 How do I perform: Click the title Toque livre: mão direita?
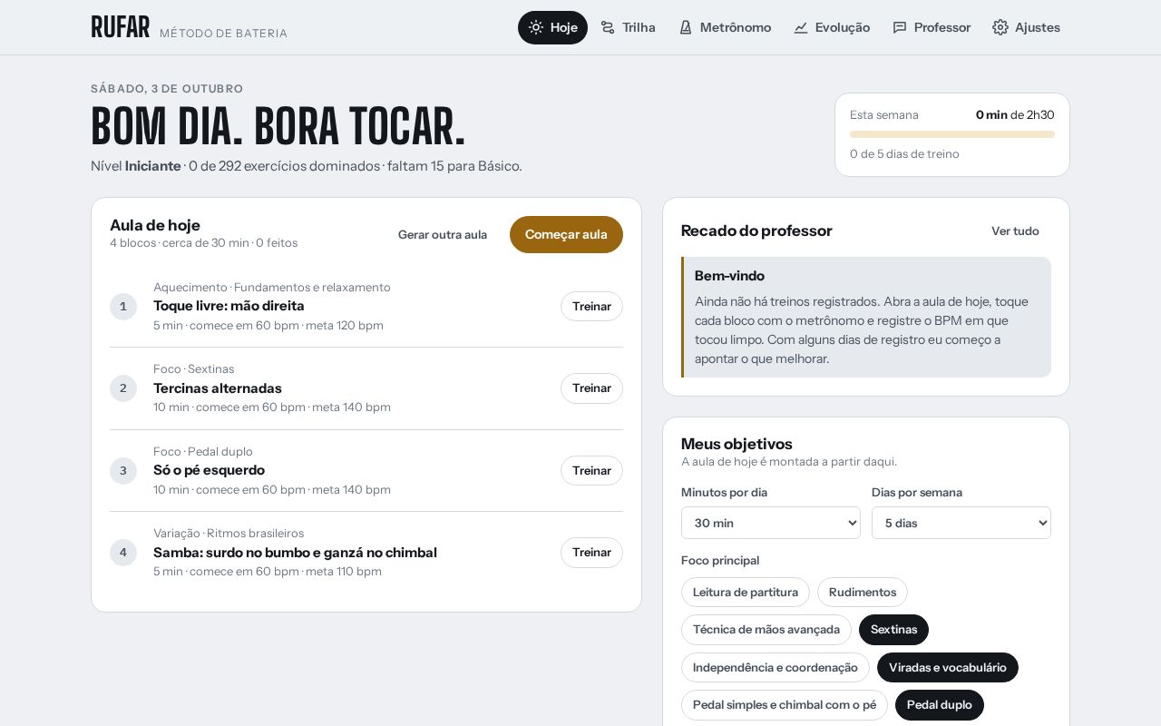229,306
